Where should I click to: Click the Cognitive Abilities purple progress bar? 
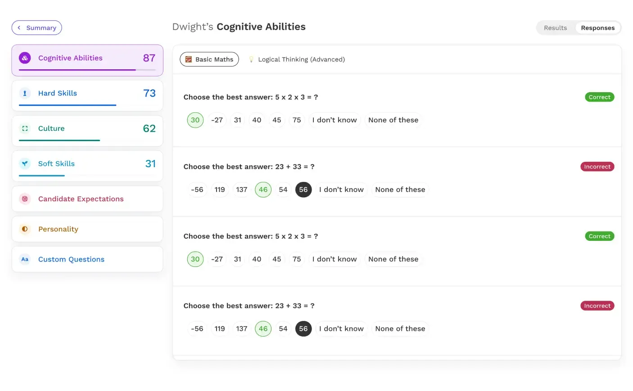(77, 70)
